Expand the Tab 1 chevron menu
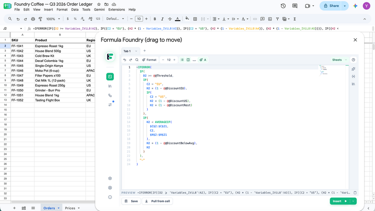This screenshot has width=375, height=211. click(136, 51)
